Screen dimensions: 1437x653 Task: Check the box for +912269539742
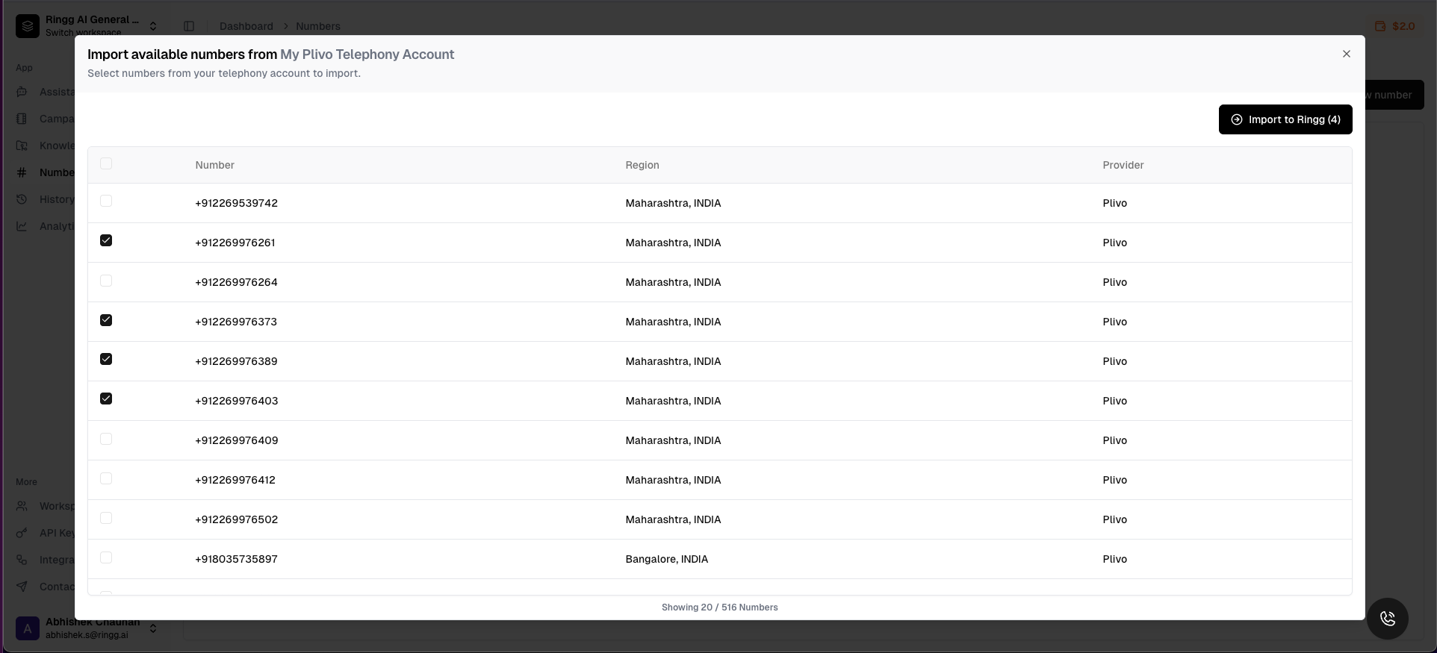click(106, 201)
